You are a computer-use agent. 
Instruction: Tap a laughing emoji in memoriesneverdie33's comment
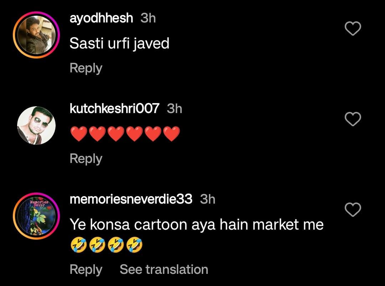click(79, 245)
